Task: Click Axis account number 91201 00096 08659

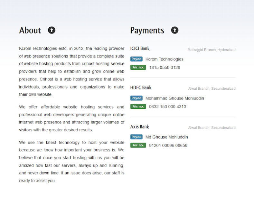Action: (168, 145)
